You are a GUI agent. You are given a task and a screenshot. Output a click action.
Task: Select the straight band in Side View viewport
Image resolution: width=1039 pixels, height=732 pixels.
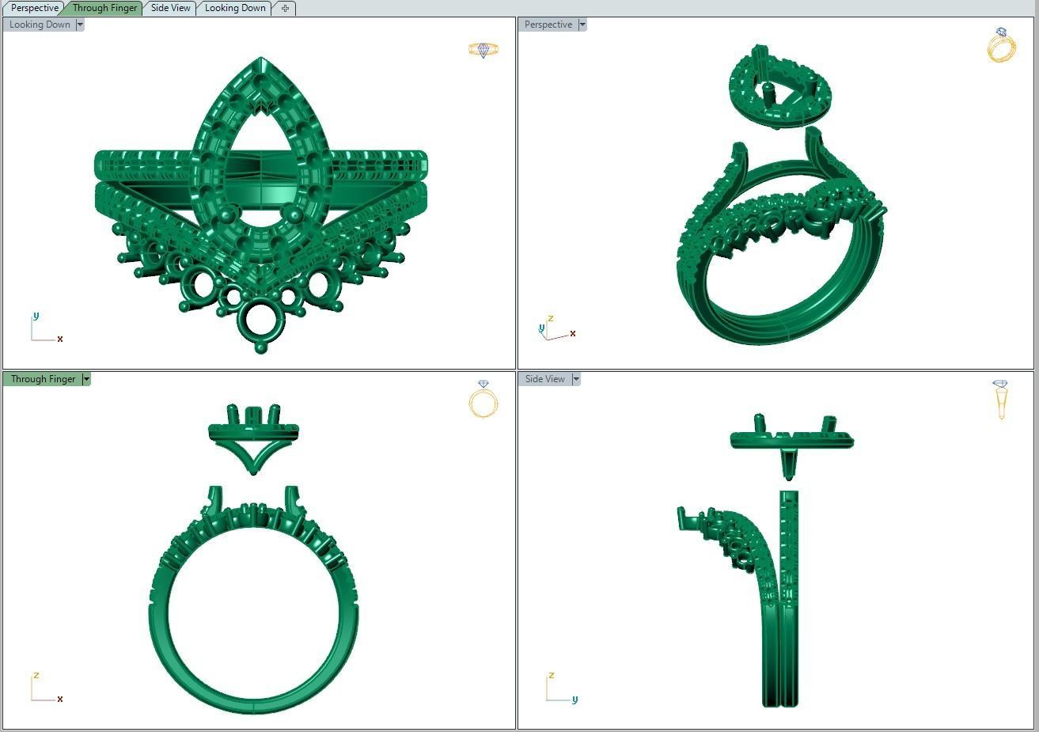pyautogui.click(x=789, y=597)
